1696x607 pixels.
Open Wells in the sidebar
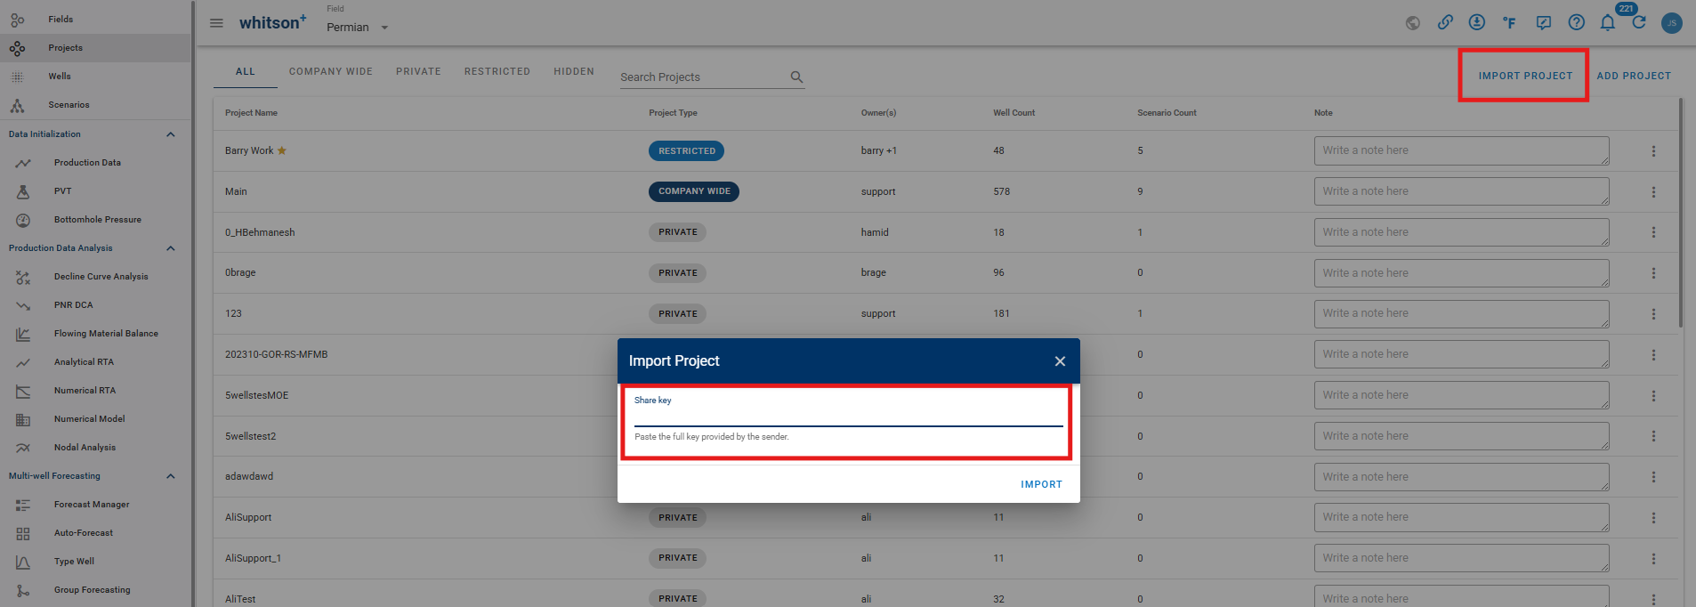coord(95,77)
